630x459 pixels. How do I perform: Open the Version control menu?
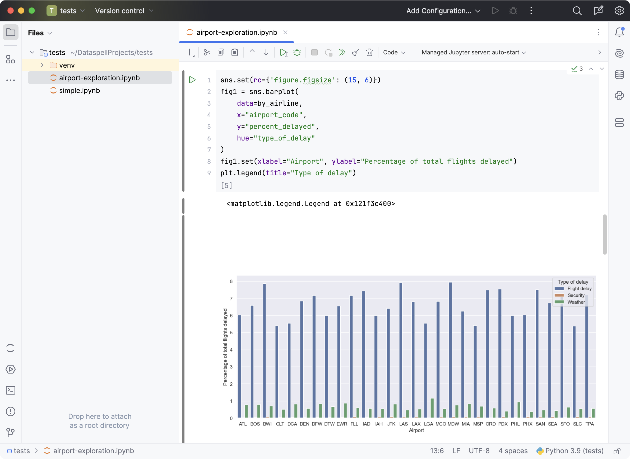[x=124, y=11]
